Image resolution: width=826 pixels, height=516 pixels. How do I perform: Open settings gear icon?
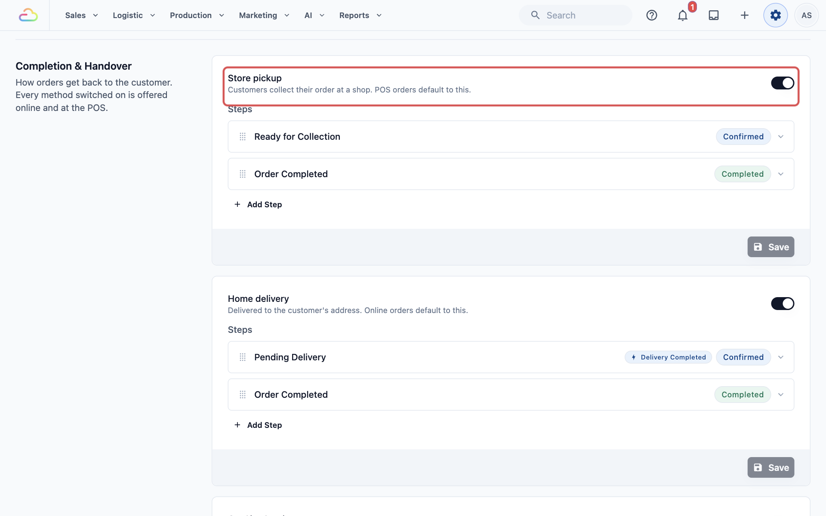pyautogui.click(x=776, y=15)
